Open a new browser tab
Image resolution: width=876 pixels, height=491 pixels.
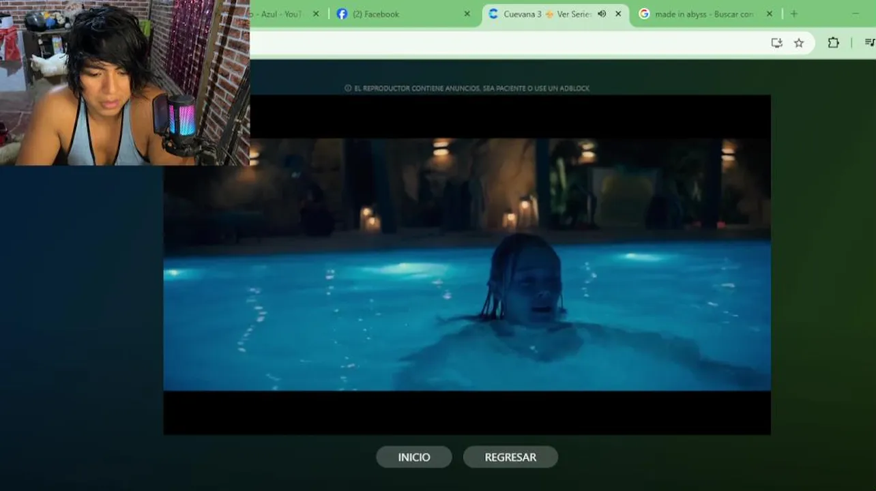point(793,14)
